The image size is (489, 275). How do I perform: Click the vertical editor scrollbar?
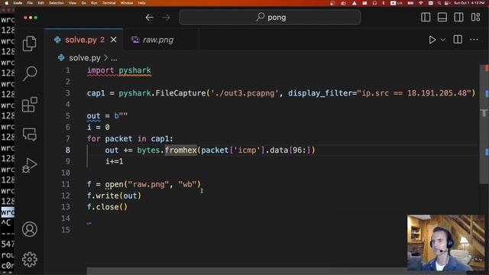tap(484, 124)
